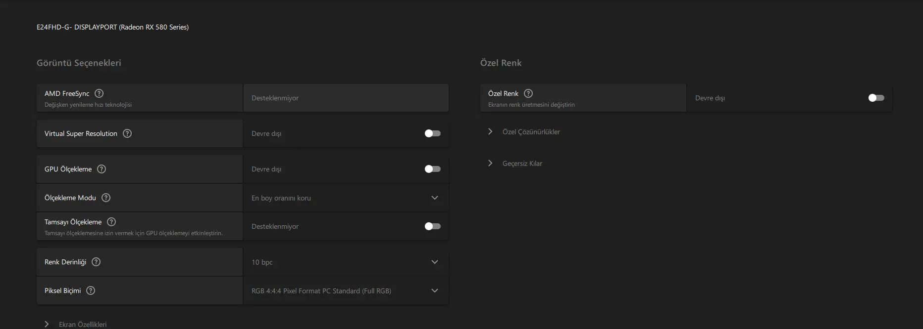The width and height of the screenshot is (923, 329).
Task: Click the Tamsayı ölçeklemesine izin vermek description
Action: (134, 233)
